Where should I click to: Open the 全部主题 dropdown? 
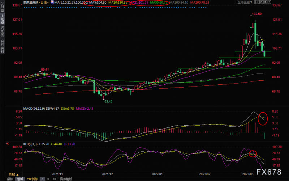coord(245,2)
